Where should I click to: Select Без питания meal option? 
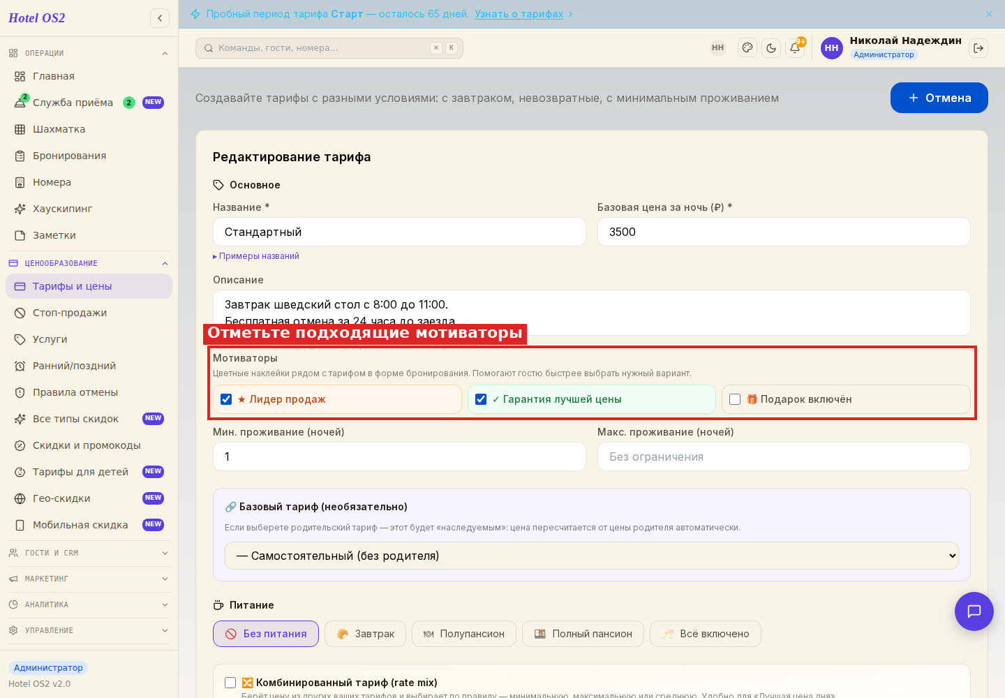pyautogui.click(x=266, y=634)
